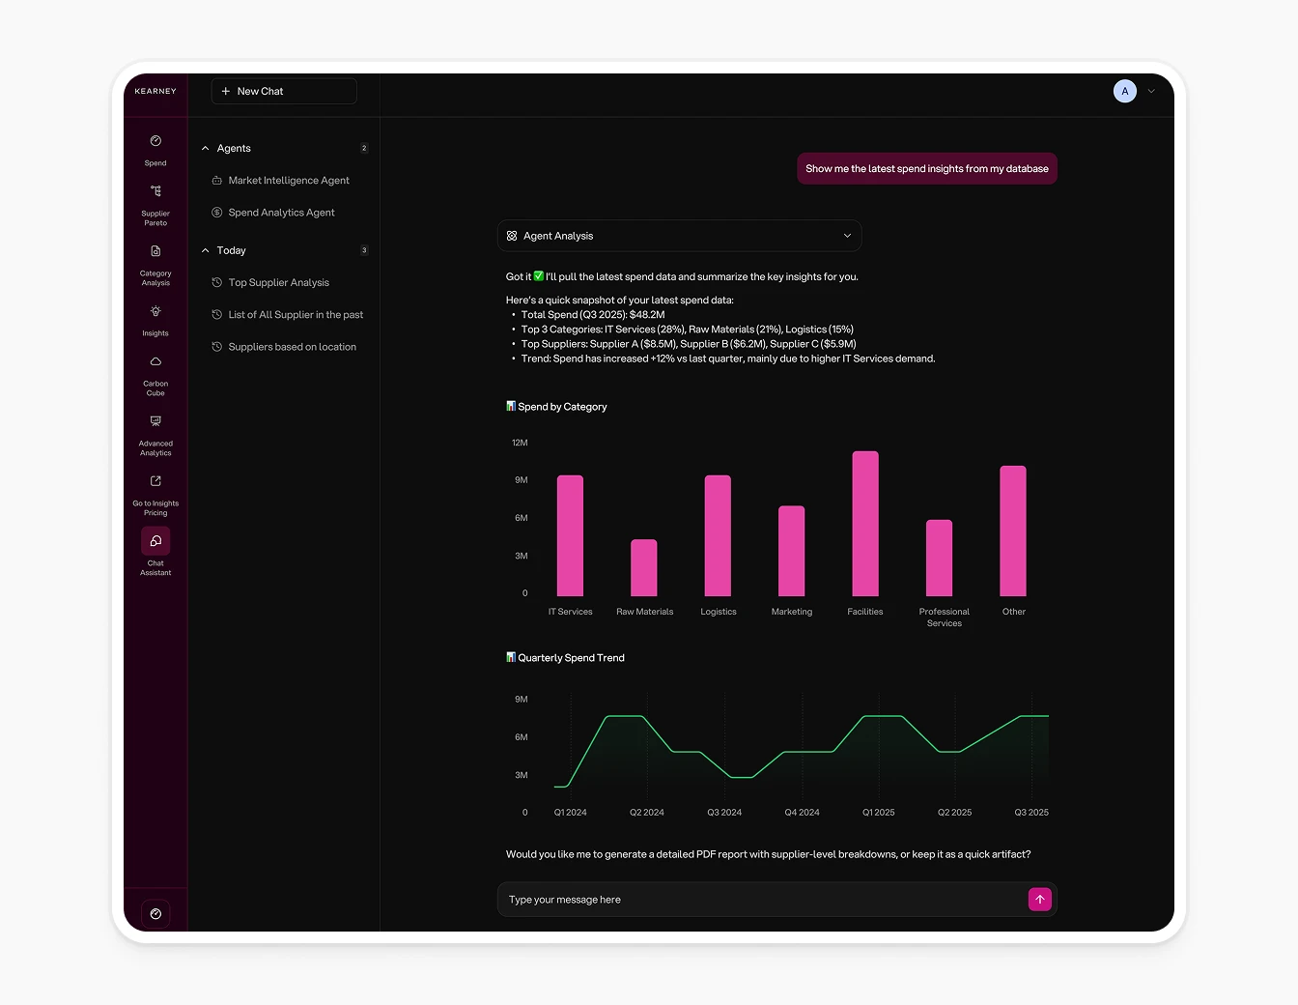Viewport: 1298px width, 1005px height.
Task: Send message with pink arrow button
Action: 1039,900
